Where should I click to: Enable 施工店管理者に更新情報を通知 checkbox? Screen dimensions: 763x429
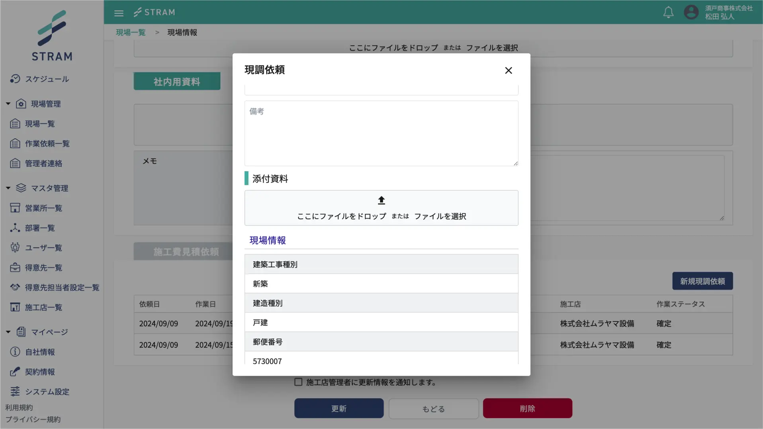pyautogui.click(x=298, y=382)
